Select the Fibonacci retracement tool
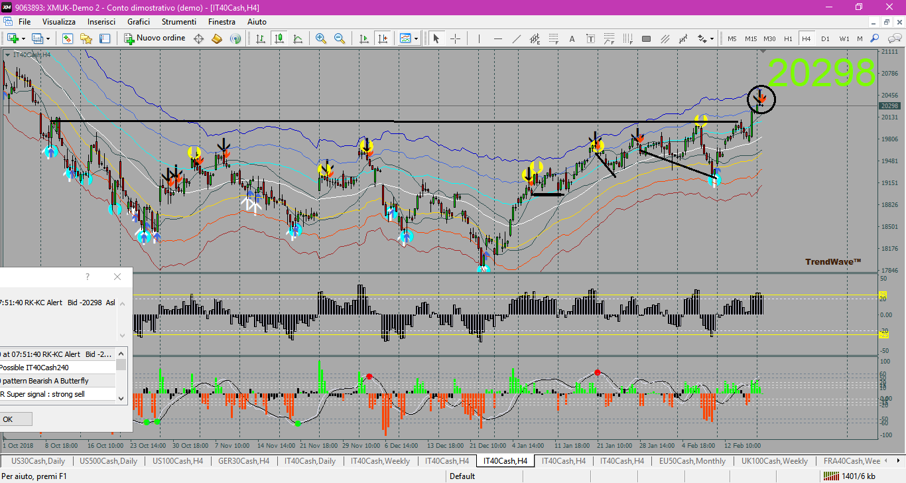The image size is (906, 483). pos(553,38)
